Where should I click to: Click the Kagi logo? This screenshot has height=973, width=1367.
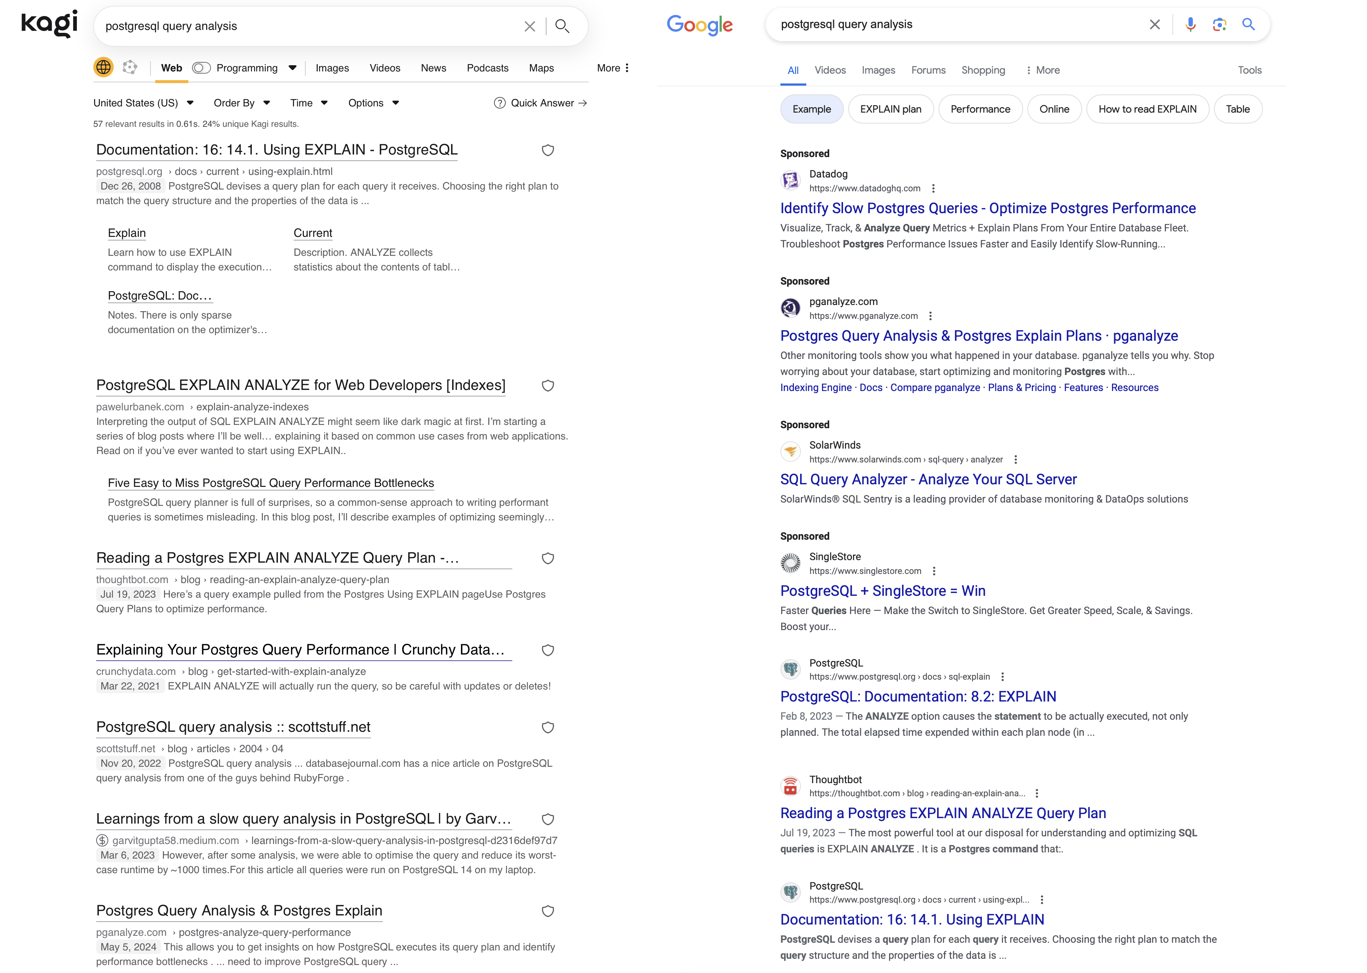coord(49,24)
